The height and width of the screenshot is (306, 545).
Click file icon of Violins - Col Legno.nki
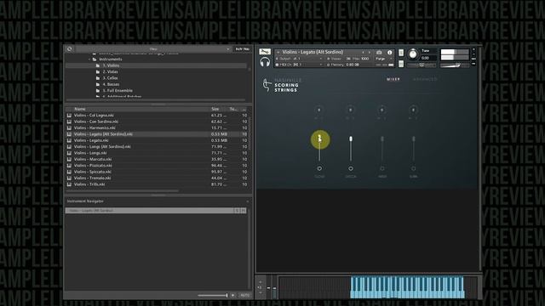[69, 116]
